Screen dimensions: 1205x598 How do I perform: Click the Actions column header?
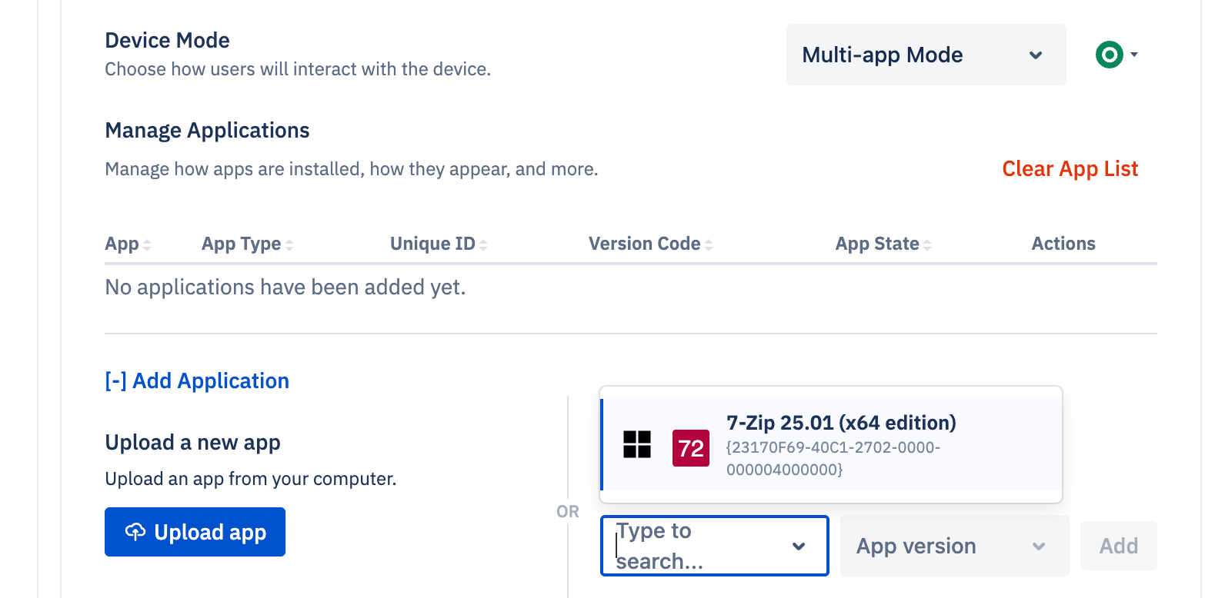pyautogui.click(x=1063, y=244)
